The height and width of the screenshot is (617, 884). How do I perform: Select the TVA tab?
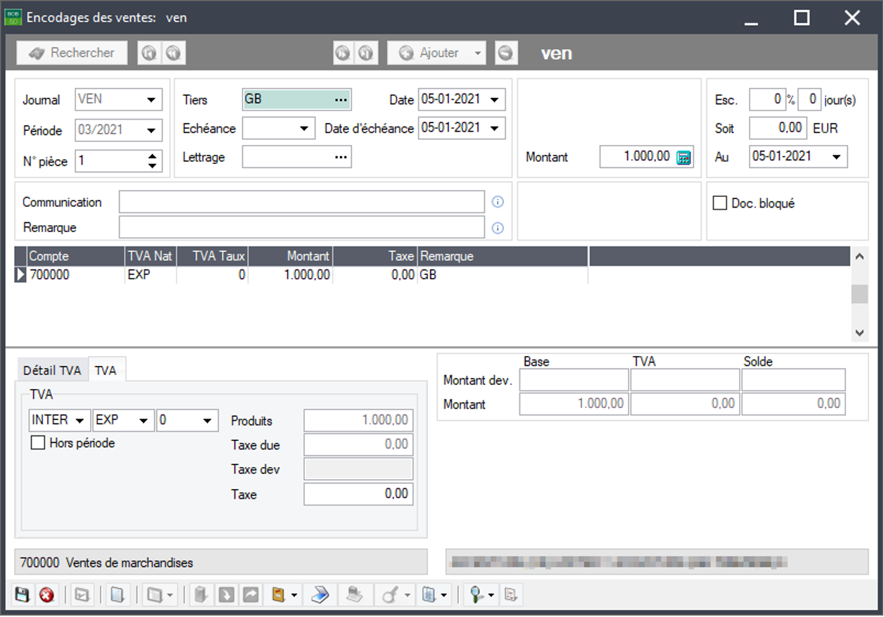106,370
